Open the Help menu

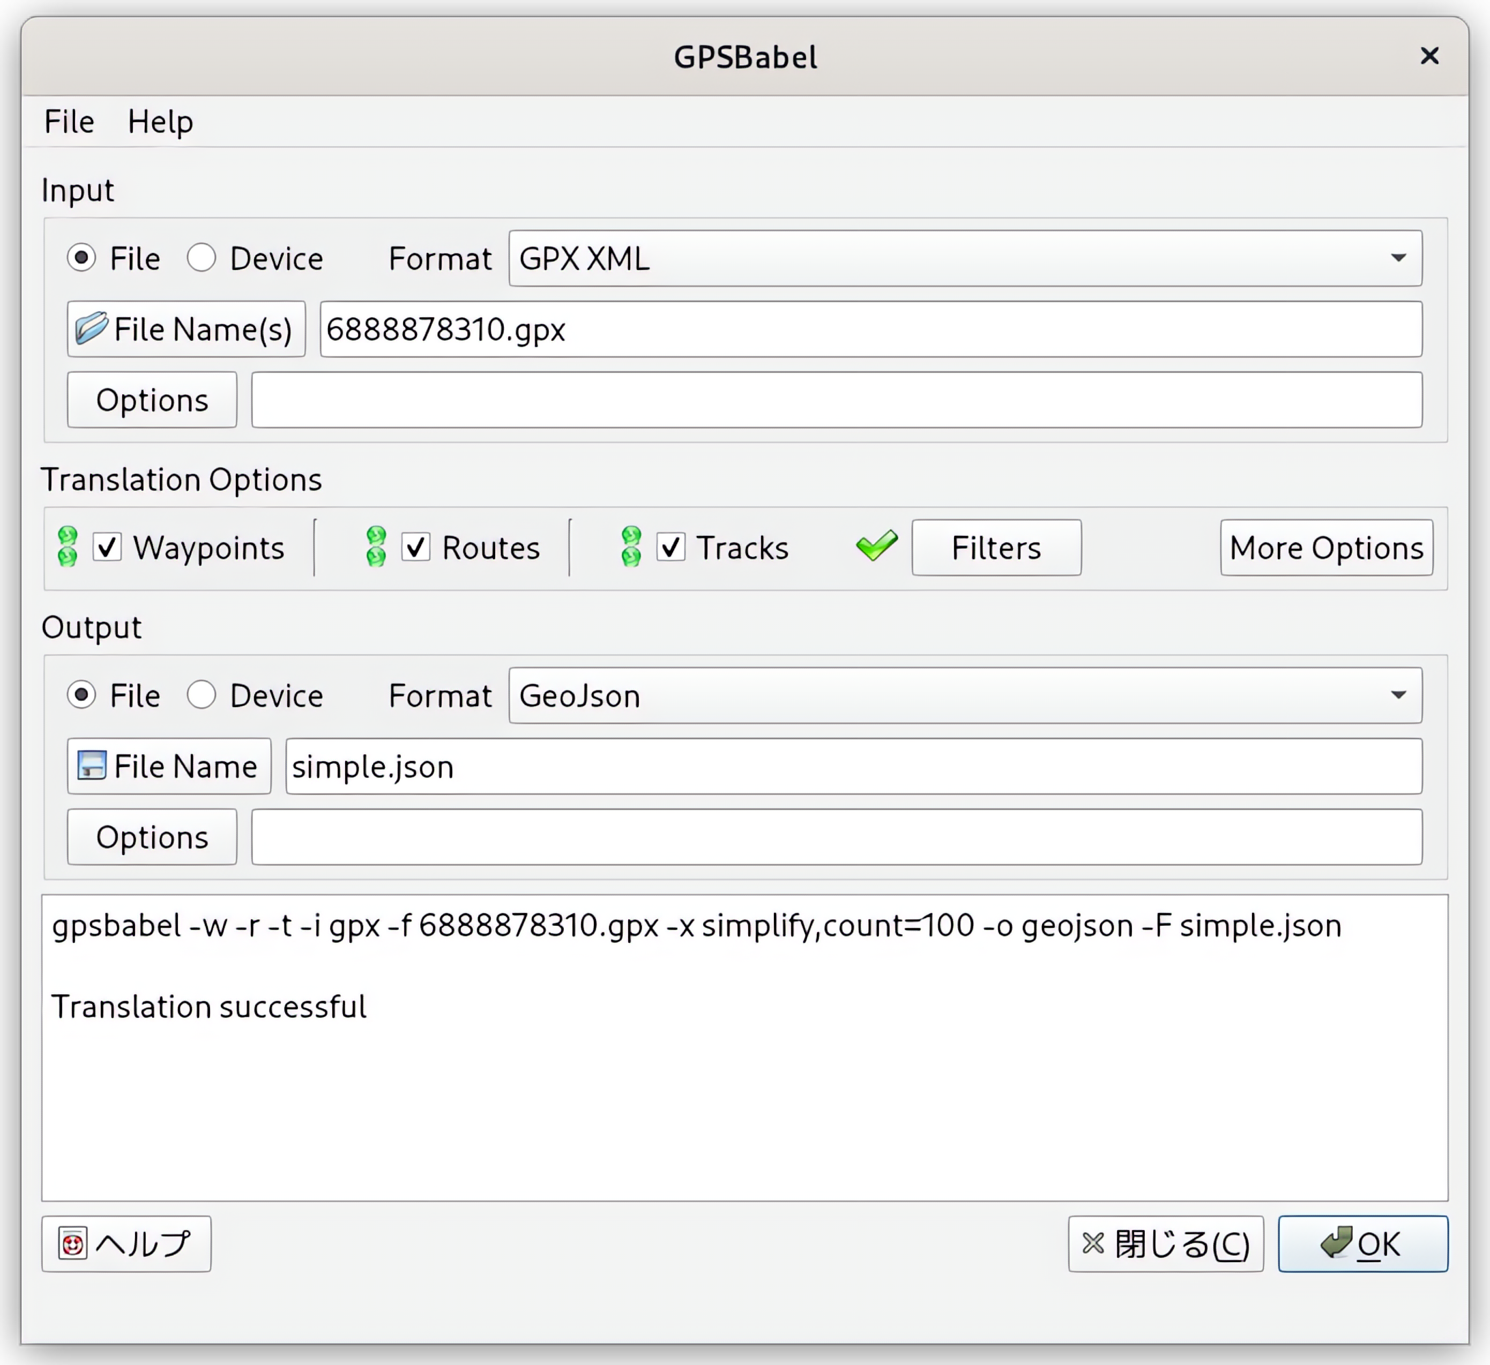pos(160,122)
